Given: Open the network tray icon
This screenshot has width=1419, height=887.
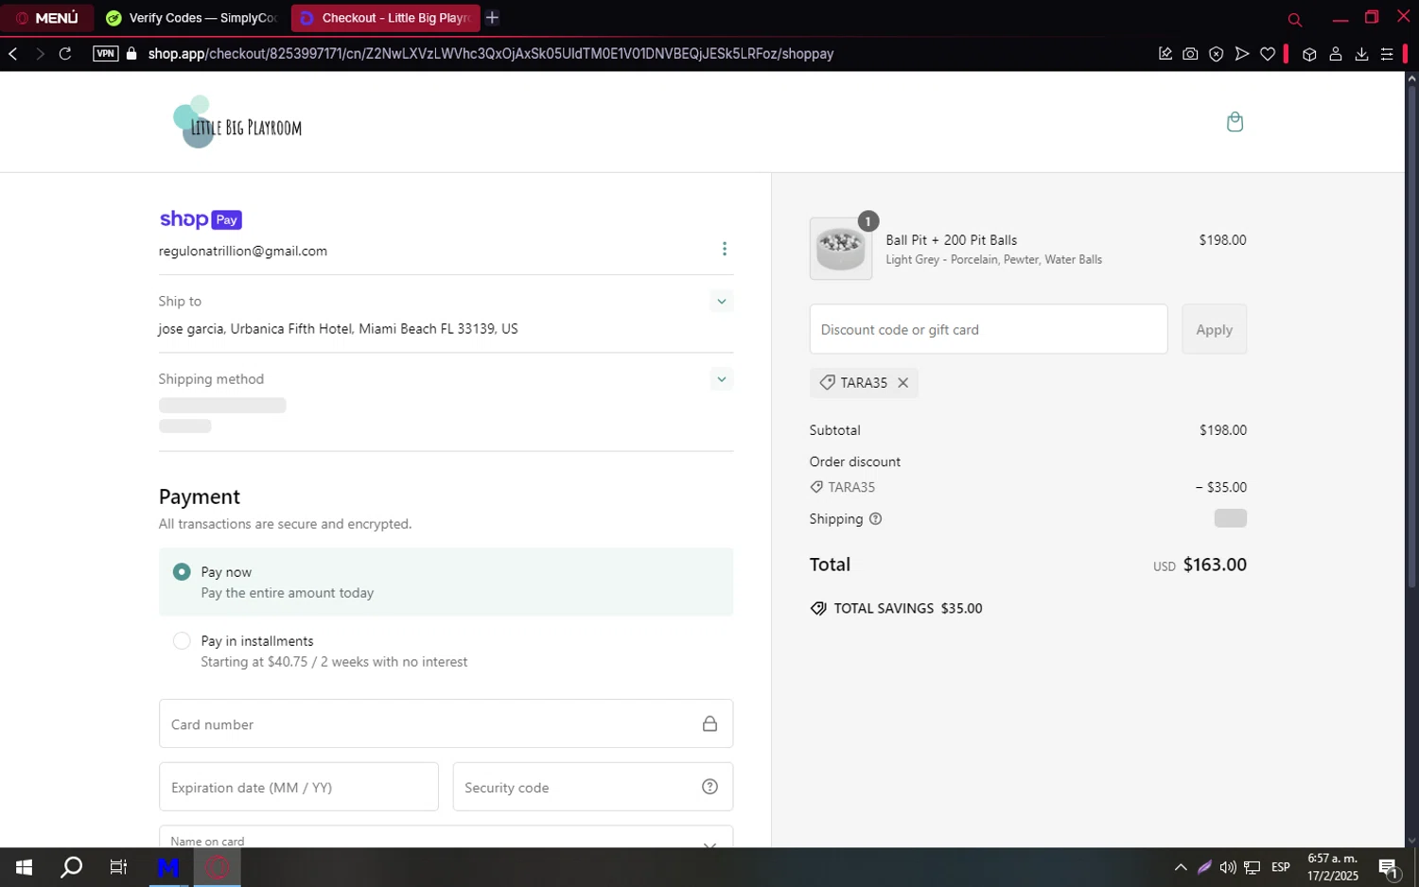Looking at the screenshot, I should [1252, 867].
